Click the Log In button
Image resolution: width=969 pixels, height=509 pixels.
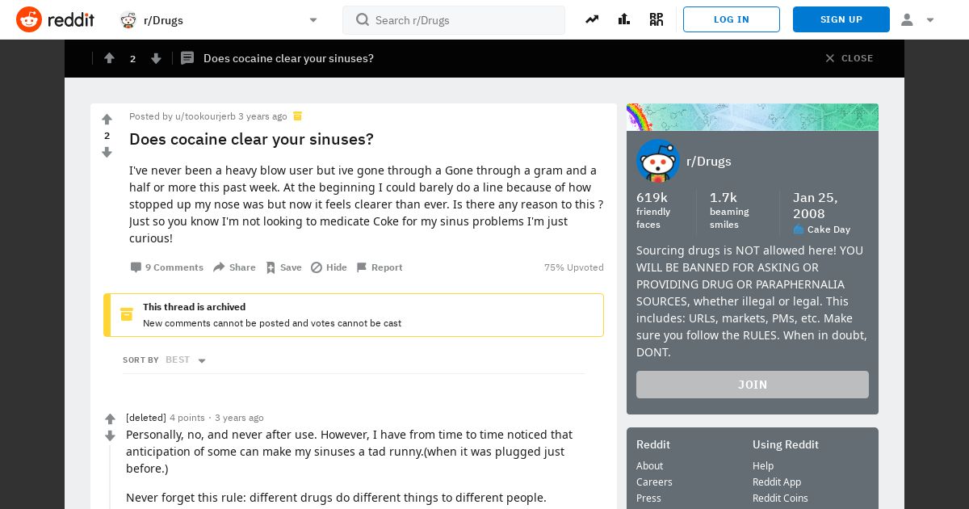pos(732,19)
